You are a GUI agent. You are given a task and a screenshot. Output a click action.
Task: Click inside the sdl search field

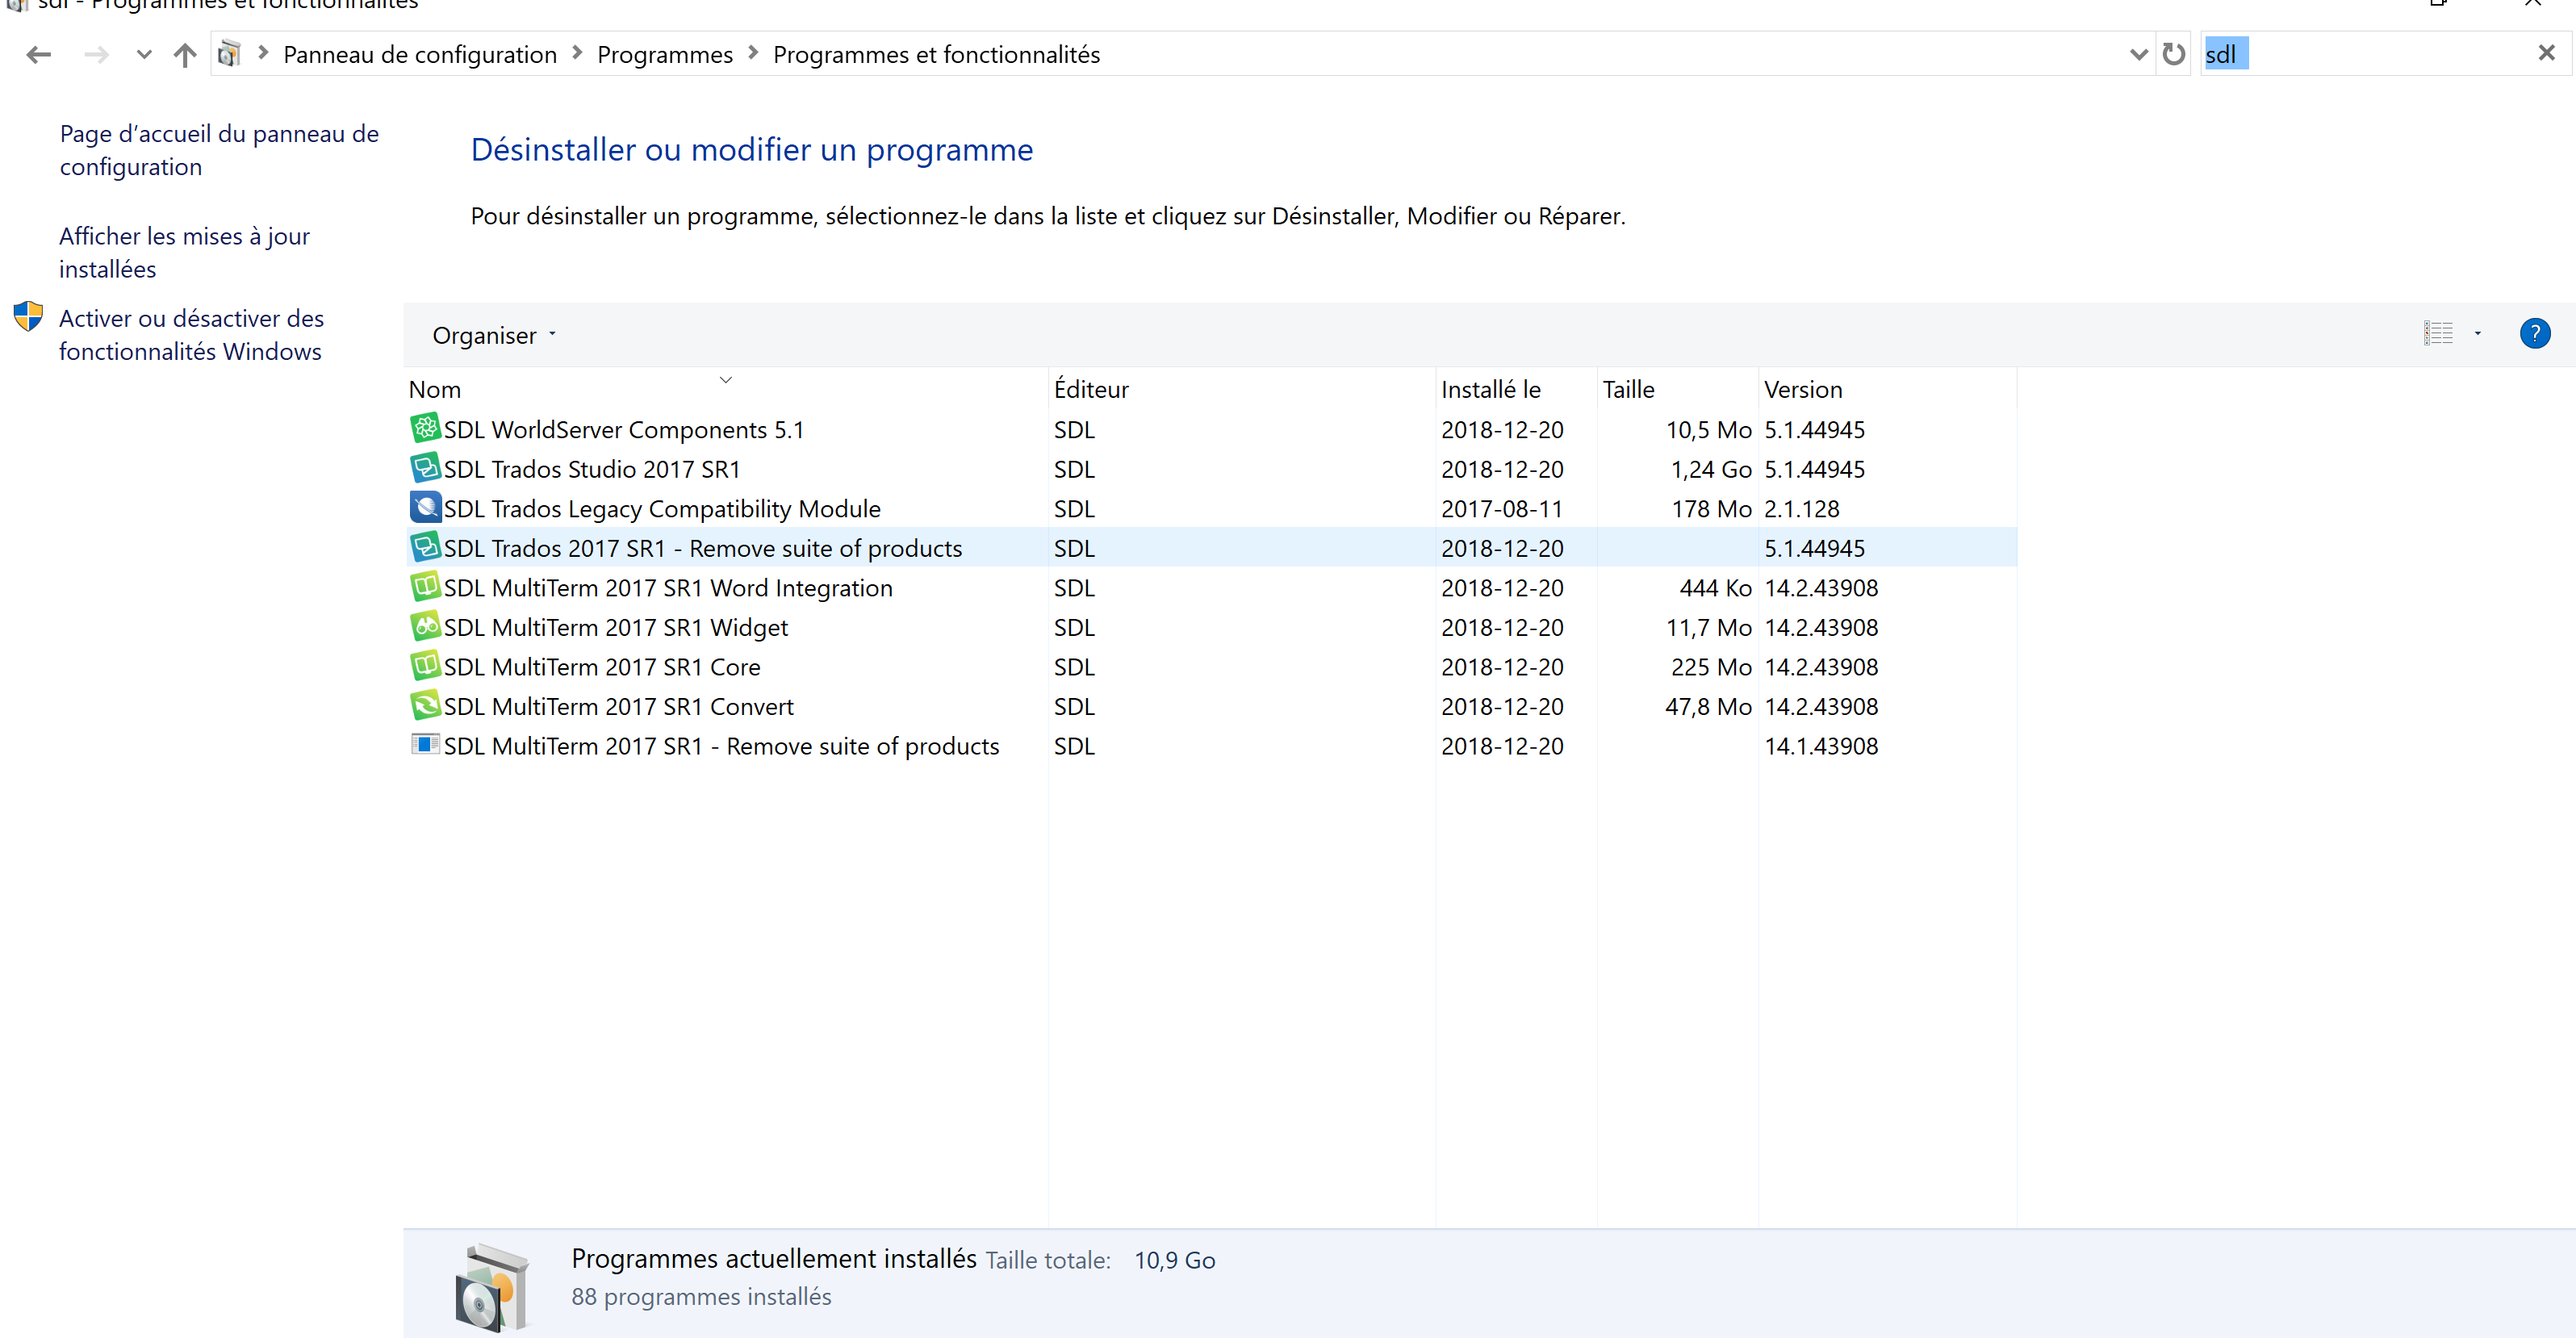pyautogui.click(x=2380, y=54)
